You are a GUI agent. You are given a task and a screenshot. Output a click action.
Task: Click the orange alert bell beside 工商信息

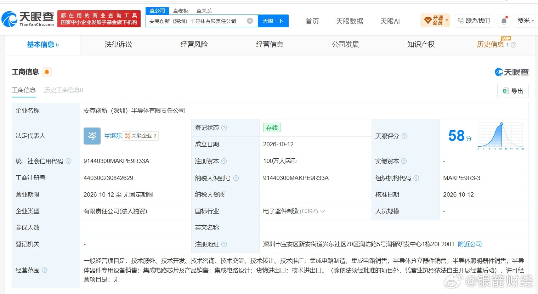(x=47, y=72)
